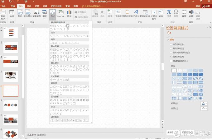This screenshot has height=139, width=212.
Task: Click the notes area 单击此处添加备注
Action: point(36,135)
